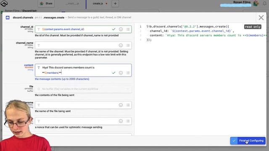Click the channel_name input field
Viewport: 269px width, 151px height.
[83, 45]
